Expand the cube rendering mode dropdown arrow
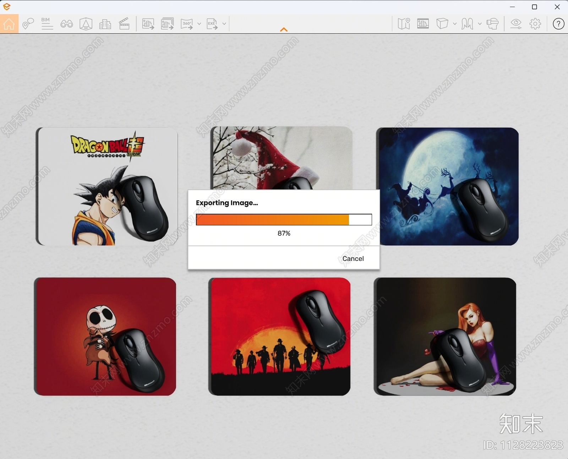 click(x=454, y=24)
